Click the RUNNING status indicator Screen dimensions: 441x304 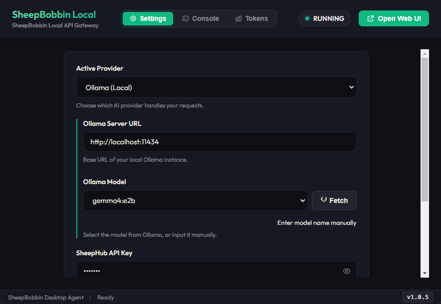click(325, 18)
